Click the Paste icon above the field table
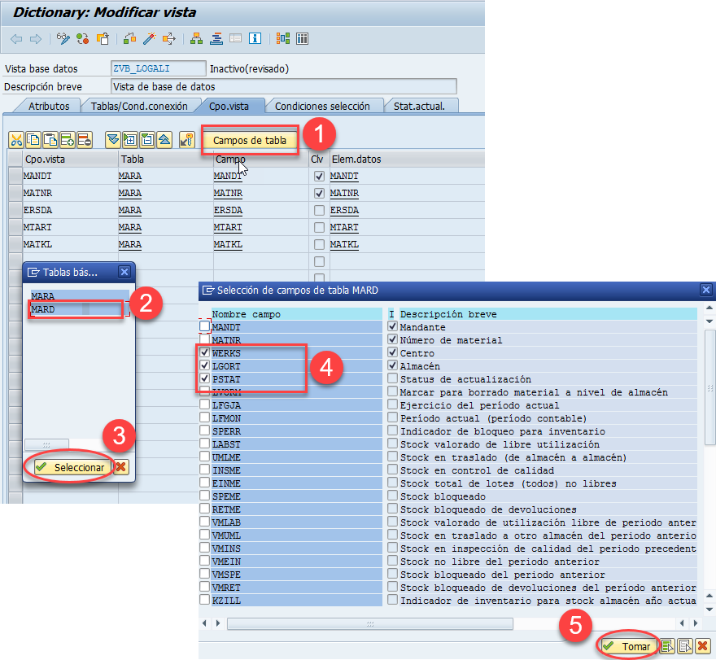The image size is (716, 660). pyautogui.click(x=50, y=140)
